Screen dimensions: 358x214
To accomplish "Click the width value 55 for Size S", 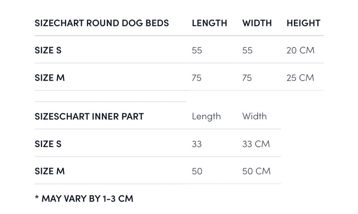I will pos(247,50).
